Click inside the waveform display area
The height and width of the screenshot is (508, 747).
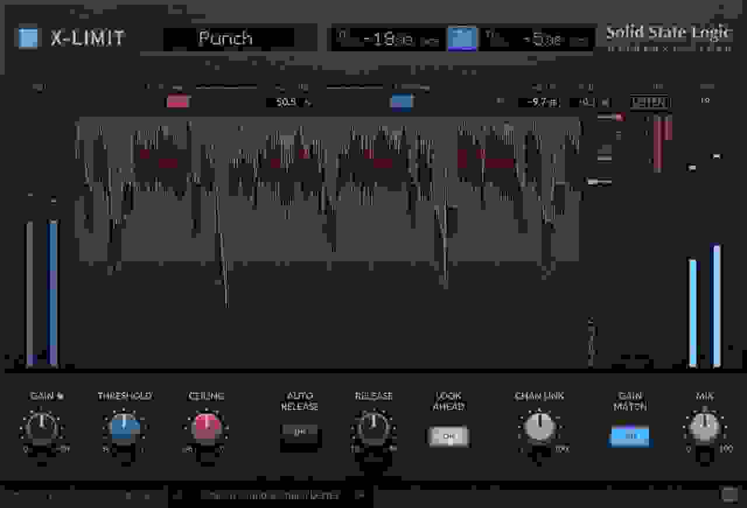point(327,187)
